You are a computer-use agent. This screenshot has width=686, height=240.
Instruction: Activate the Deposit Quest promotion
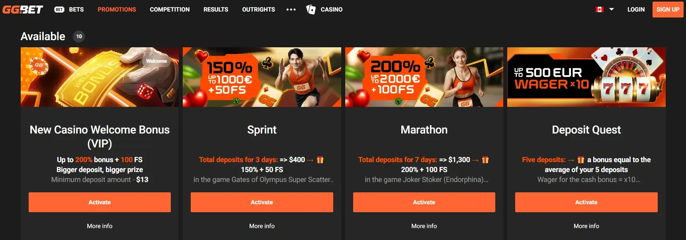pyautogui.click(x=586, y=202)
